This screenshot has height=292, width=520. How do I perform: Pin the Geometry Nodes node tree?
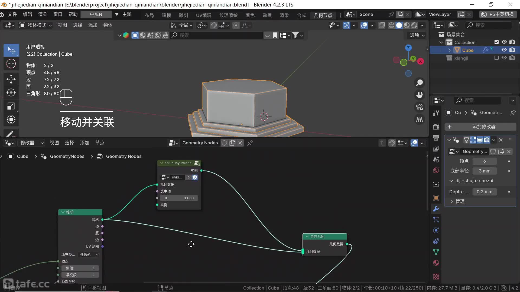250,143
